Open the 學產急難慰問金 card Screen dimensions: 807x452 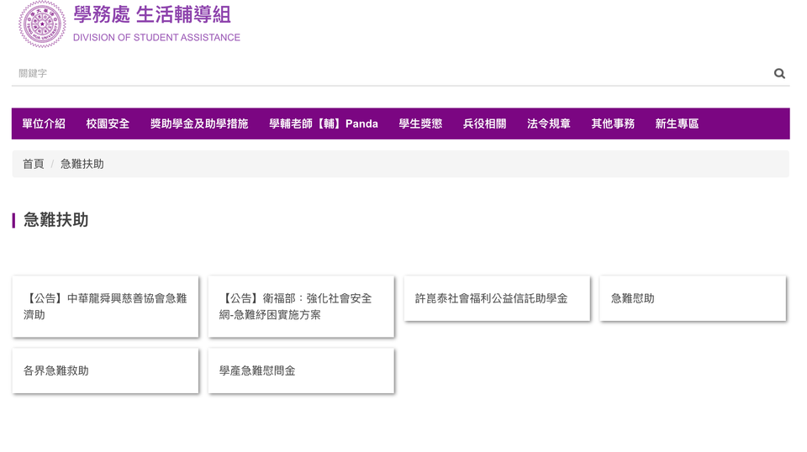pyautogui.click(x=301, y=371)
